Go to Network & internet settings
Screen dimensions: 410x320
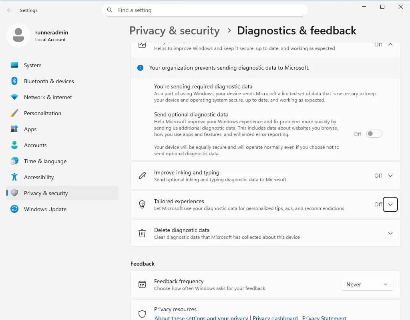coord(62,97)
